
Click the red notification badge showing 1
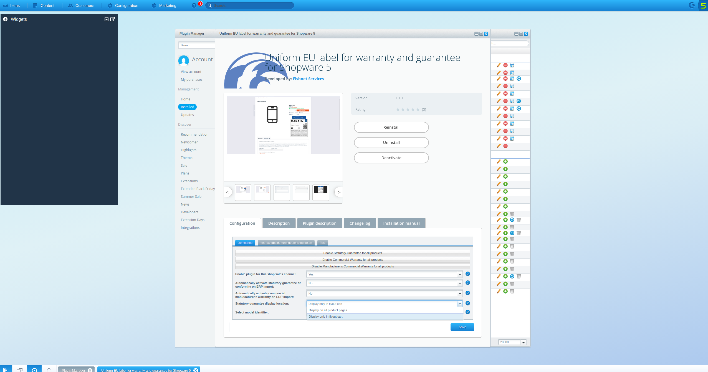click(200, 4)
